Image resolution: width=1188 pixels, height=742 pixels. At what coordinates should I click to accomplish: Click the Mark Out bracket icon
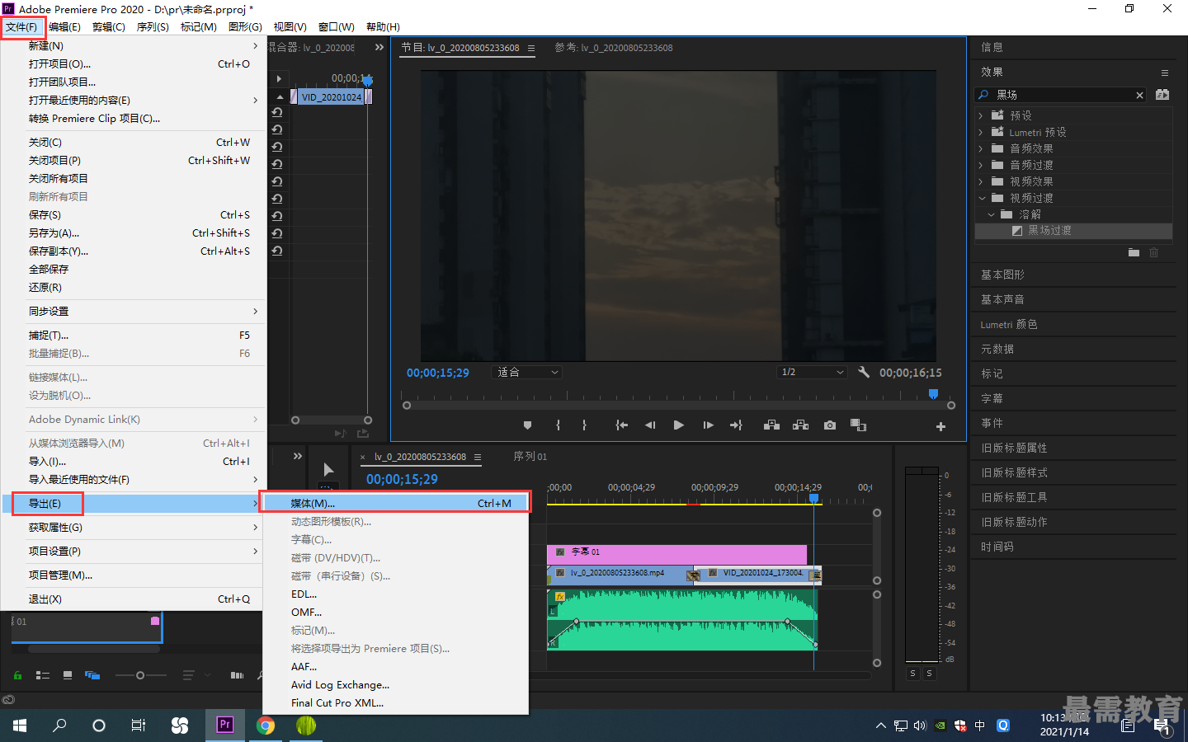click(584, 425)
